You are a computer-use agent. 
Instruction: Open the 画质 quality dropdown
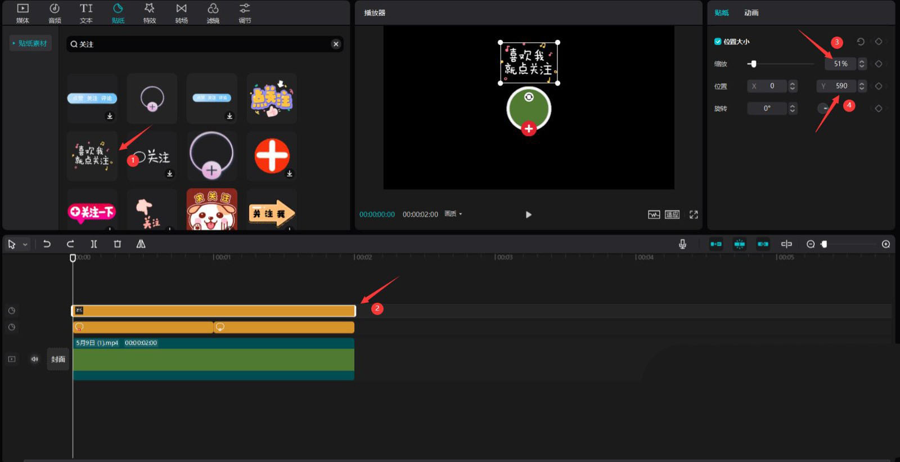[453, 214]
